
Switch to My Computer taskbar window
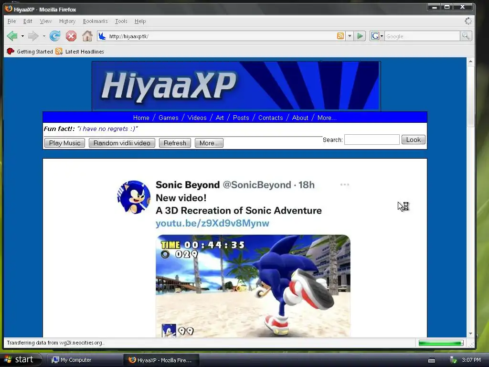pyautogui.click(x=85, y=360)
